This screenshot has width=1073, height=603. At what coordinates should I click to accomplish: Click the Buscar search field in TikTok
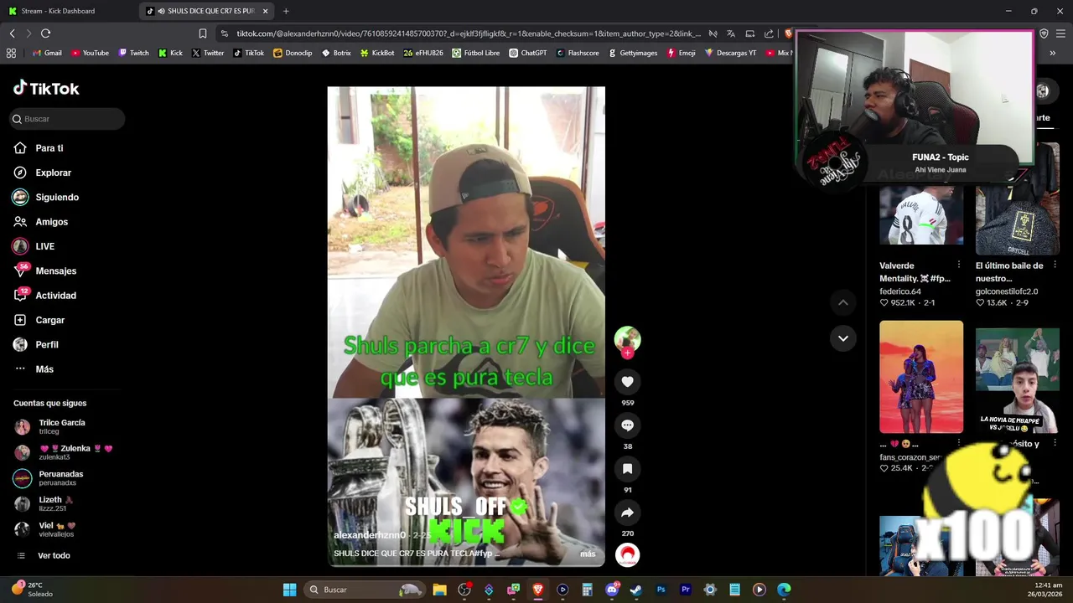pos(67,119)
